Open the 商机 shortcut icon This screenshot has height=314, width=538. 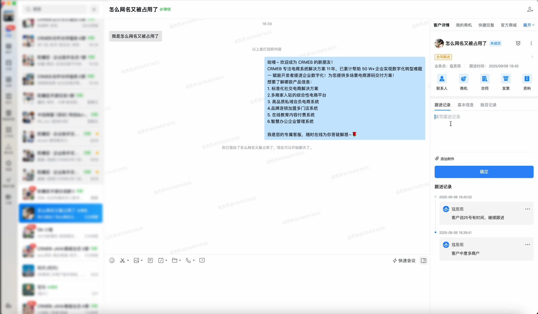click(463, 79)
